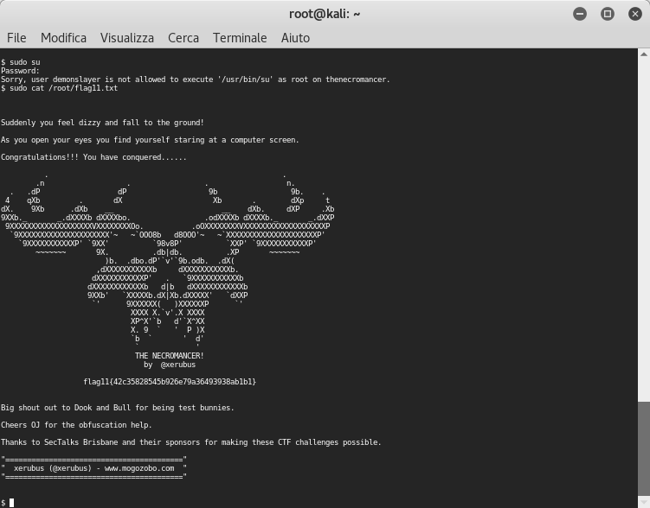This screenshot has width=650, height=508.
Task: Click the flag11 hash string
Action: pyautogui.click(x=170, y=382)
